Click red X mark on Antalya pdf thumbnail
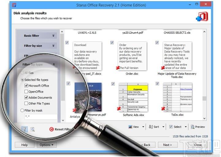The image size is (221, 157). 74,110
